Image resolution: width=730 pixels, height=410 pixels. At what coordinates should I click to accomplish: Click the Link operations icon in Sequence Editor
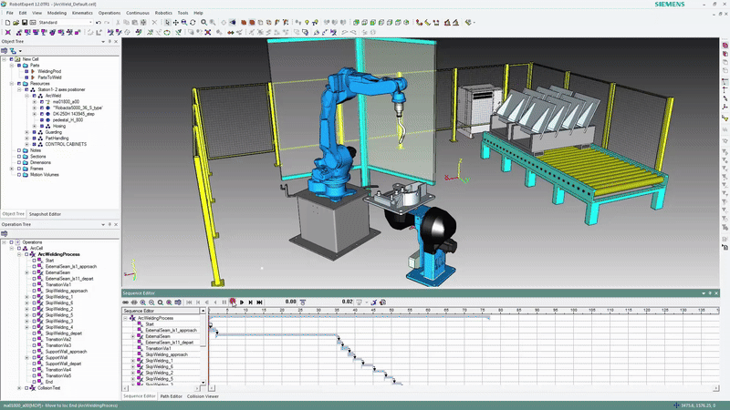pyautogui.click(x=126, y=302)
